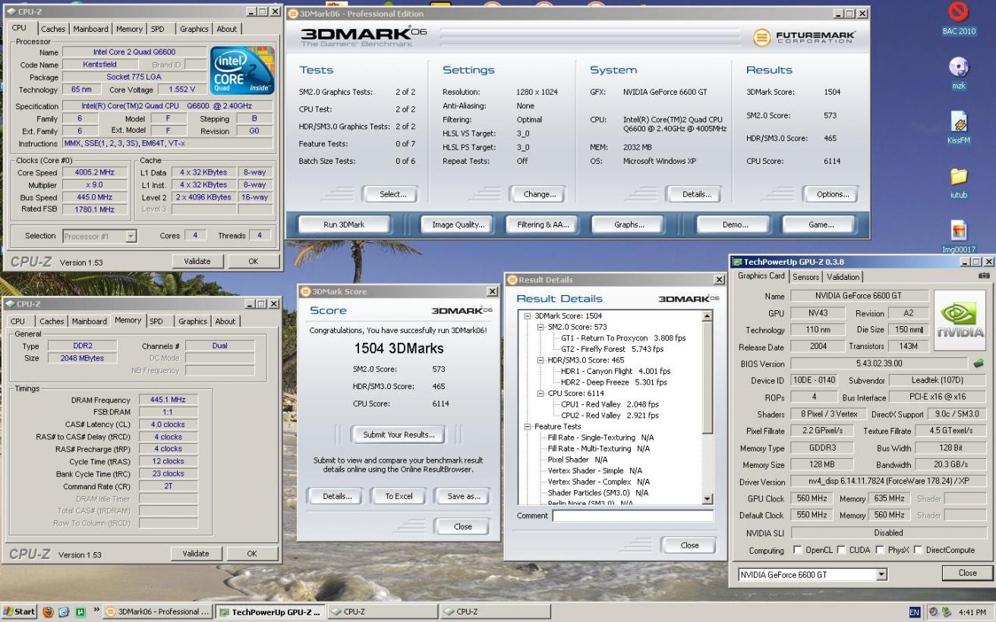Click OK in lower CPU-Z Memory window
The image size is (996, 622).
(x=251, y=554)
